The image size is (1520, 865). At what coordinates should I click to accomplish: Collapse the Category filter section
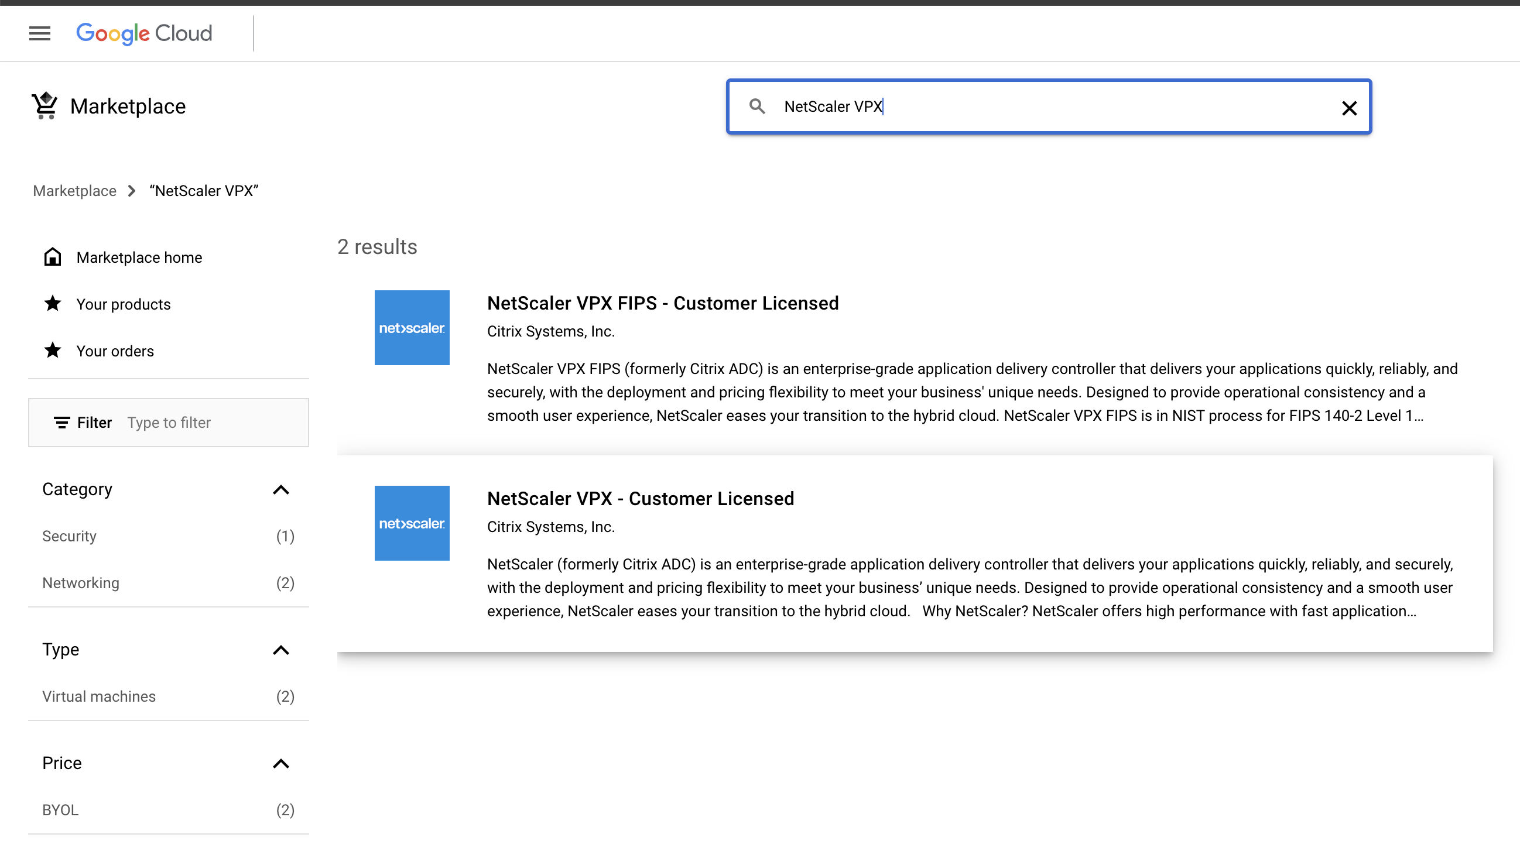(x=281, y=489)
